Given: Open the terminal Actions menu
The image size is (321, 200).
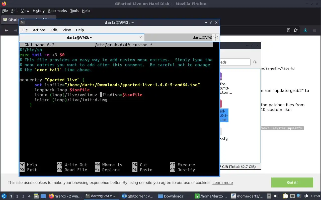Looking at the screenshot, I should point(39,30).
